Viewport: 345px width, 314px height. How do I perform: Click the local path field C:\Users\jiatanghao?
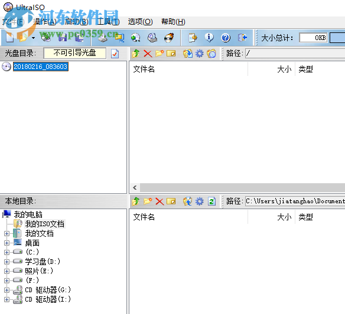point(295,201)
